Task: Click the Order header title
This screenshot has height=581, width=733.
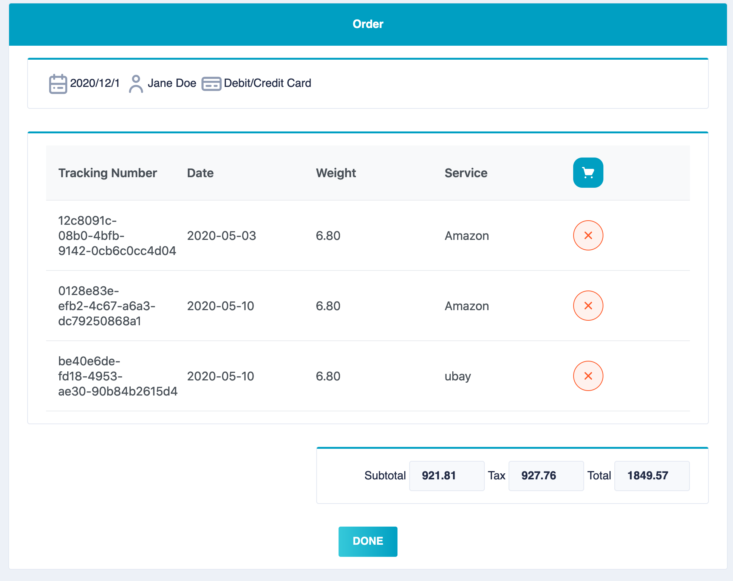Action: click(x=368, y=24)
